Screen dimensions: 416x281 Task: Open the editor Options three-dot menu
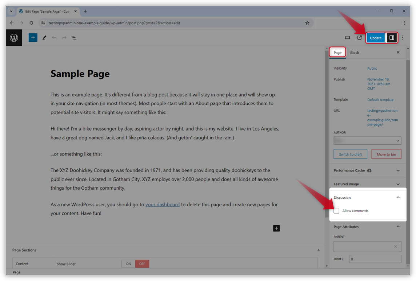coord(402,37)
